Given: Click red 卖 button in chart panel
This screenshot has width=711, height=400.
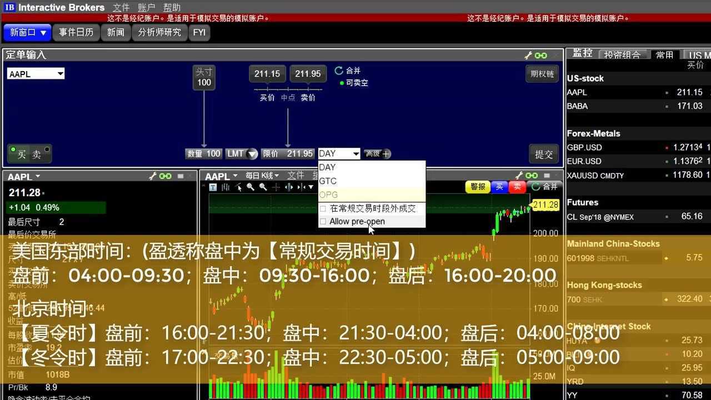Looking at the screenshot, I should point(518,187).
